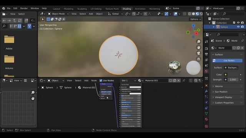Open the Adobe folder thumbnail
Viewport: 246px width, 138px height.
[x=9, y=39]
